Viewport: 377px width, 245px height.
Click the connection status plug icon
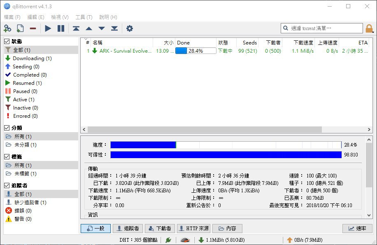pyautogui.click(x=169, y=240)
